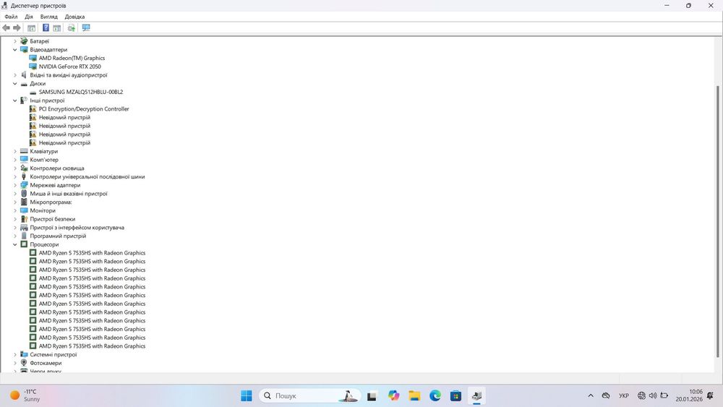
Task: Open Microsoft Store from taskbar
Action: [455, 395]
